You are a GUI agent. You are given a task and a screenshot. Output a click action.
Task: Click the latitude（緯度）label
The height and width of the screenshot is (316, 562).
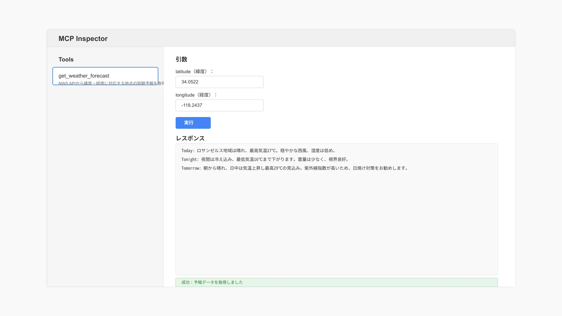click(195, 71)
